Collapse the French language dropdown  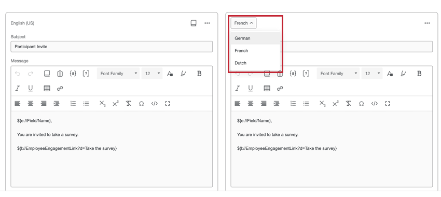point(243,23)
